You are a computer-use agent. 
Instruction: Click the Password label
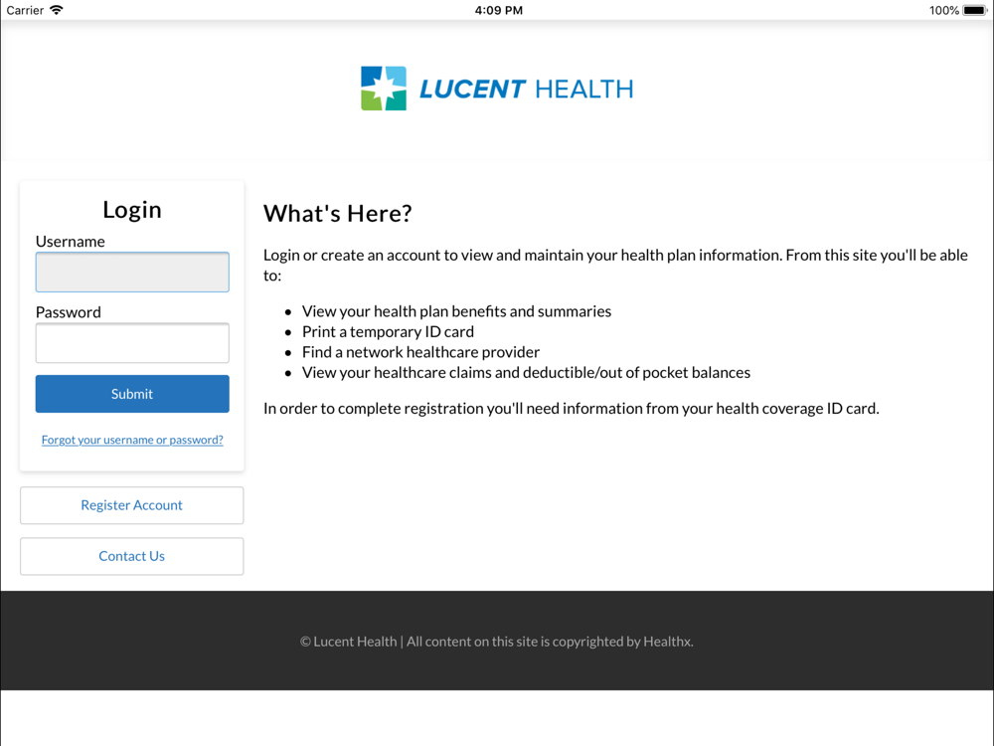click(69, 312)
